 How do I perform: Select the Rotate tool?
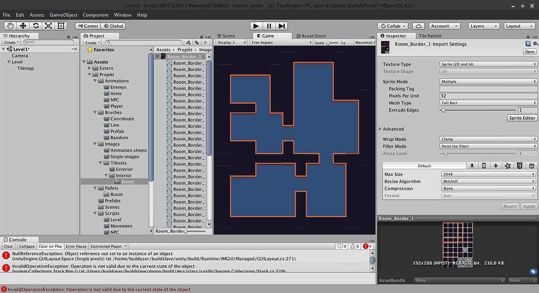click(x=36, y=26)
